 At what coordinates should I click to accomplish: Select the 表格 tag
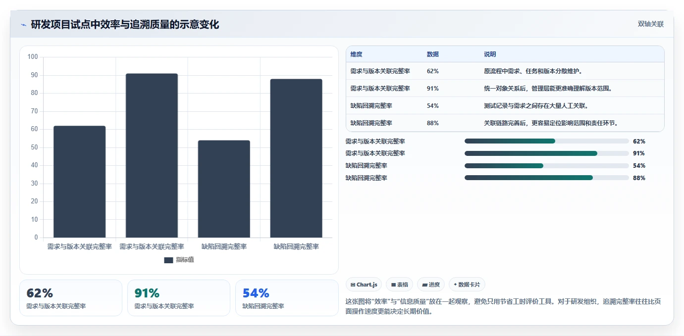point(399,285)
